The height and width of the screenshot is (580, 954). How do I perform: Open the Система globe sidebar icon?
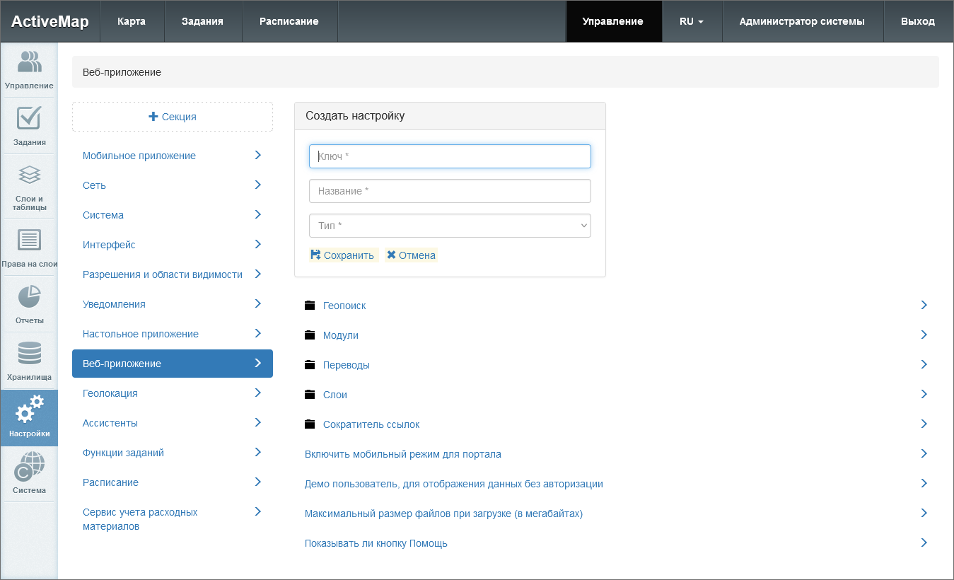click(29, 467)
